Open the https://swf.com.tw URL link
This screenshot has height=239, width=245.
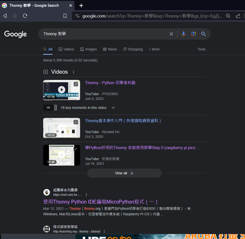tap(68, 195)
